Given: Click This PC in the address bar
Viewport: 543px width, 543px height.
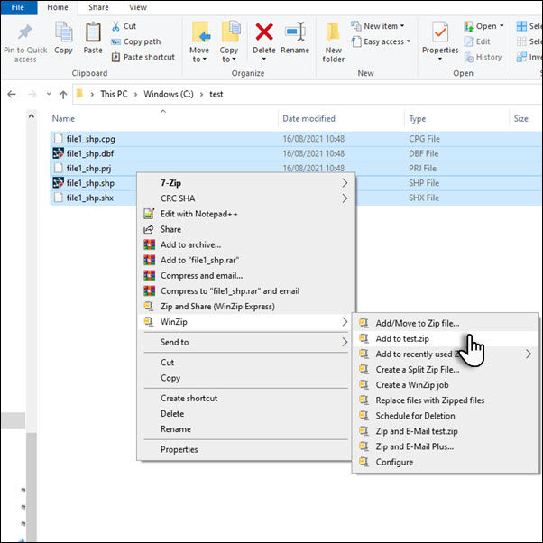Looking at the screenshot, I should pos(114,94).
